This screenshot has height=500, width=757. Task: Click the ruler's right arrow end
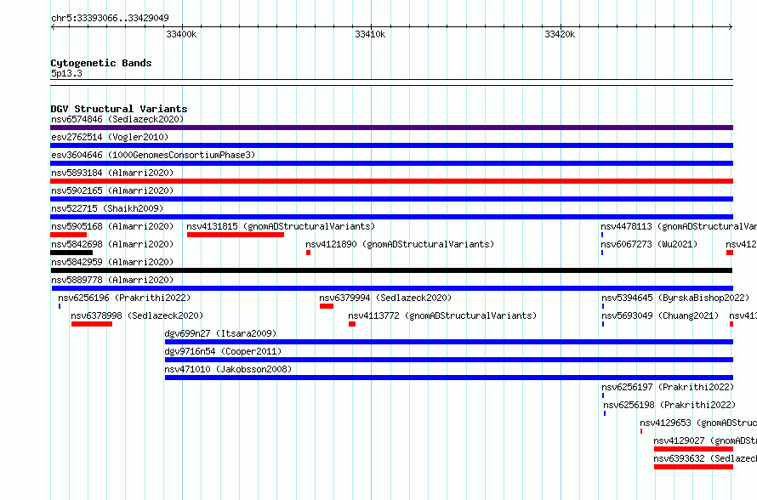point(731,27)
